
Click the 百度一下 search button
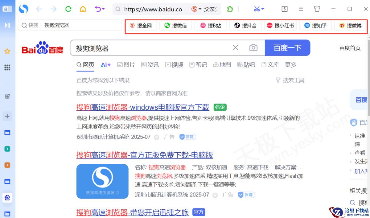(x=287, y=47)
